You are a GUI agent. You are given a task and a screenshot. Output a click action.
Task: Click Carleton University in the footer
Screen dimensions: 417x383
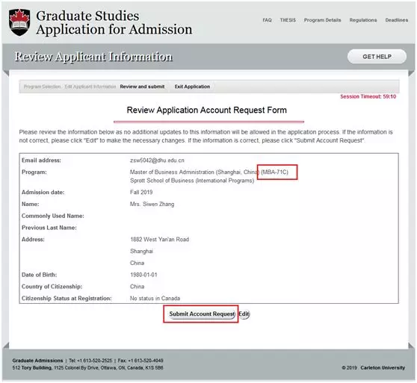pyautogui.click(x=383, y=368)
